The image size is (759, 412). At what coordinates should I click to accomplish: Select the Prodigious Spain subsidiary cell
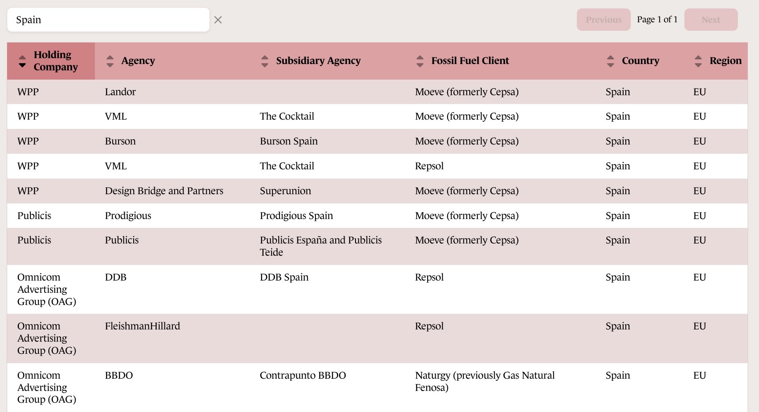click(296, 216)
